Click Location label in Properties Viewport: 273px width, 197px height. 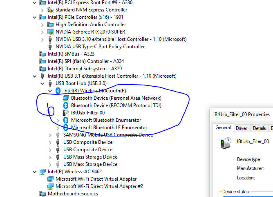[x=246, y=178]
